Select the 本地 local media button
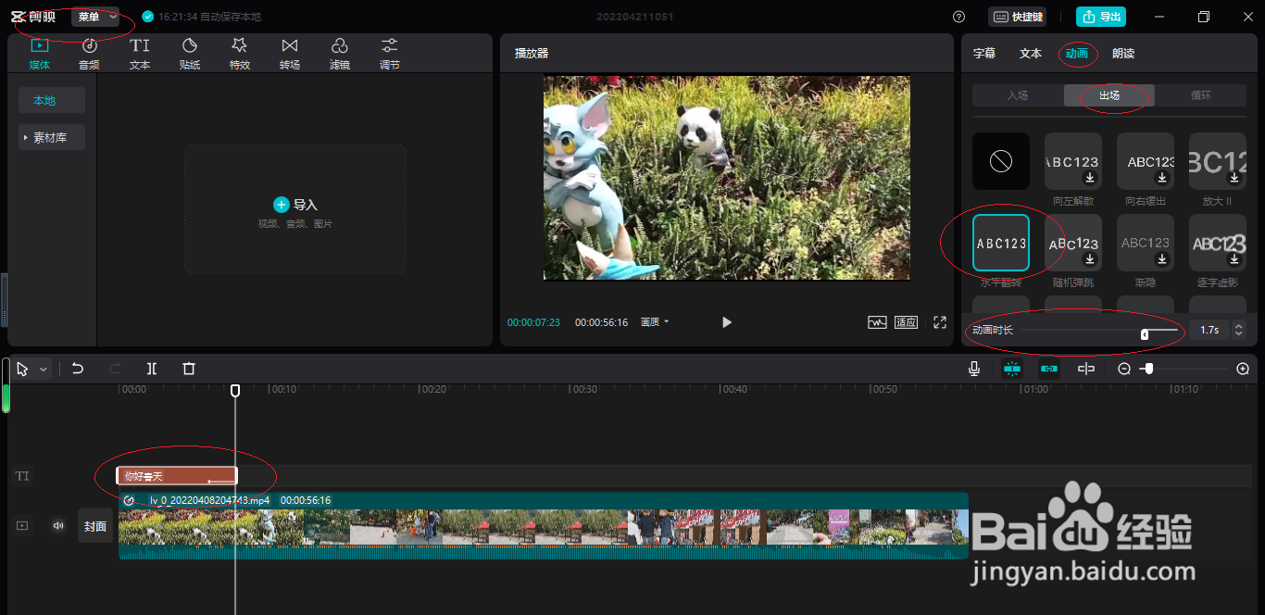This screenshot has width=1265, height=615. [x=52, y=100]
